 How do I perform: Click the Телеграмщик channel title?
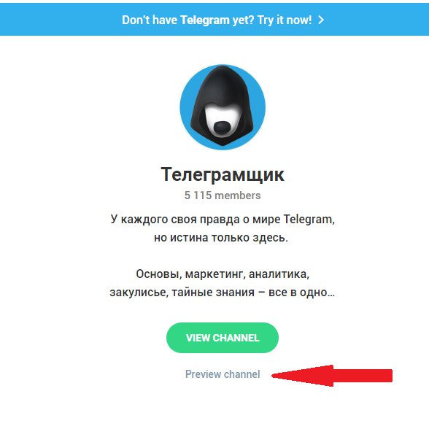[x=223, y=174]
